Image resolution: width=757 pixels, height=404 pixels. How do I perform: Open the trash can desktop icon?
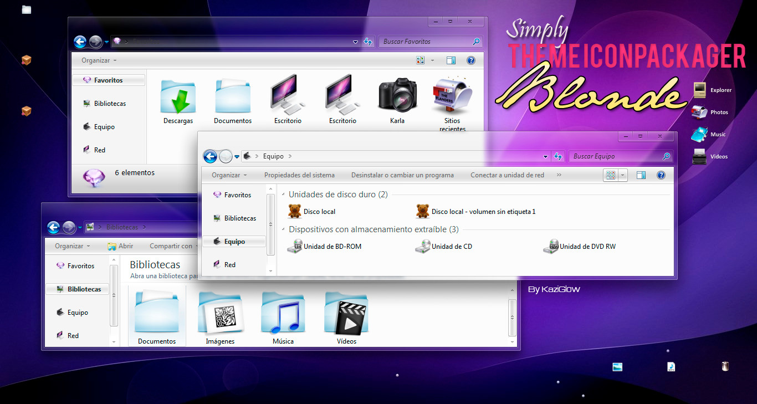click(725, 366)
